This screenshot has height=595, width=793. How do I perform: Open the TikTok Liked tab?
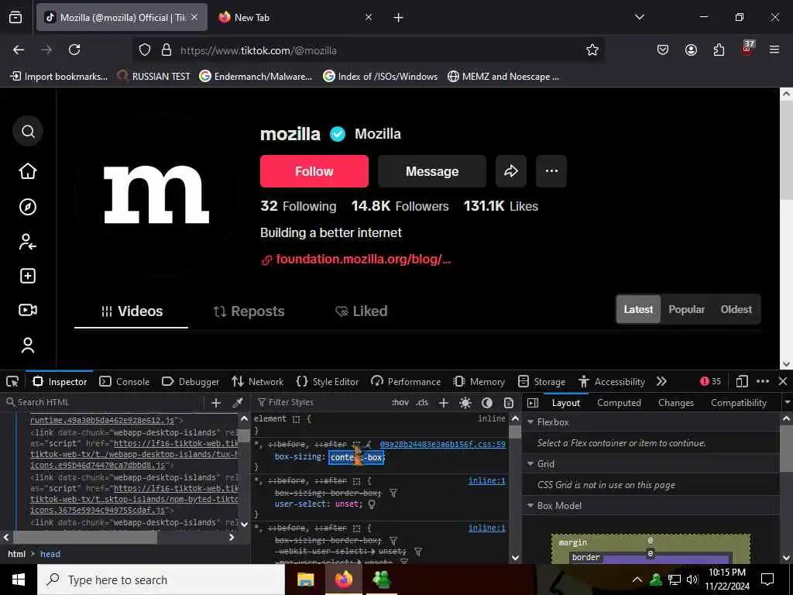(361, 311)
